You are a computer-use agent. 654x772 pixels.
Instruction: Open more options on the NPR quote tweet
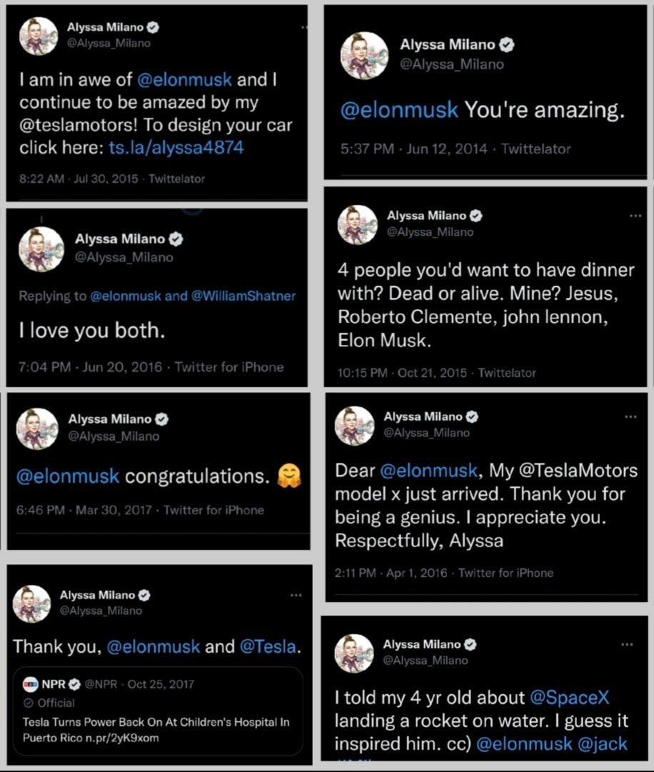coord(296,595)
